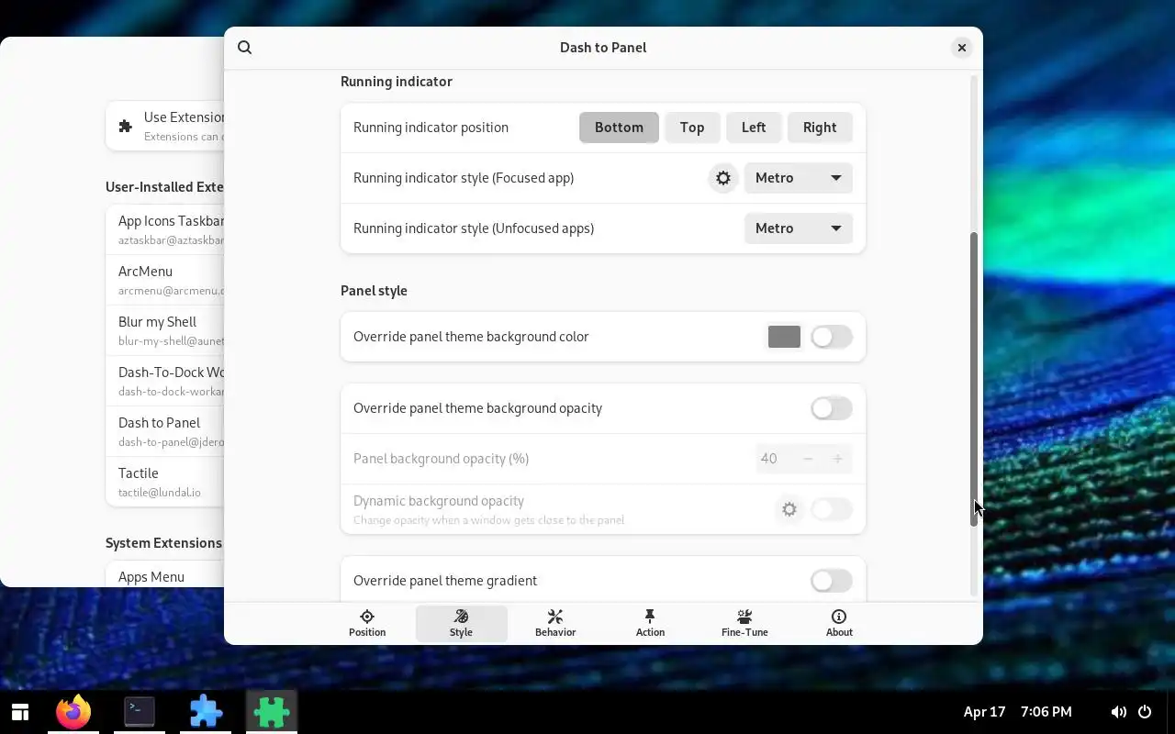Set running indicator position to Top
This screenshot has width=1175, height=734.
(692, 128)
